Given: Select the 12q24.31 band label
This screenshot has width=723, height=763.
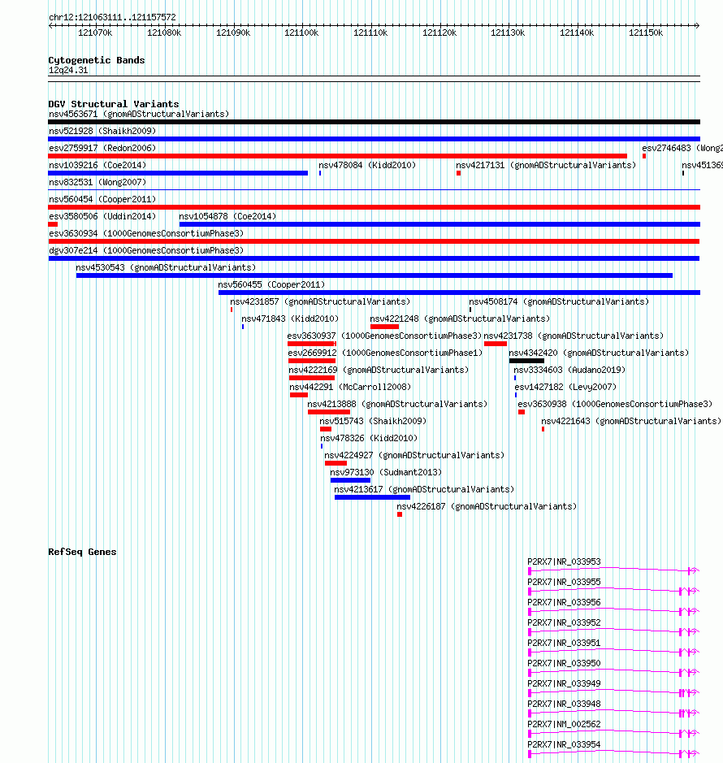Looking at the screenshot, I should coord(68,70).
